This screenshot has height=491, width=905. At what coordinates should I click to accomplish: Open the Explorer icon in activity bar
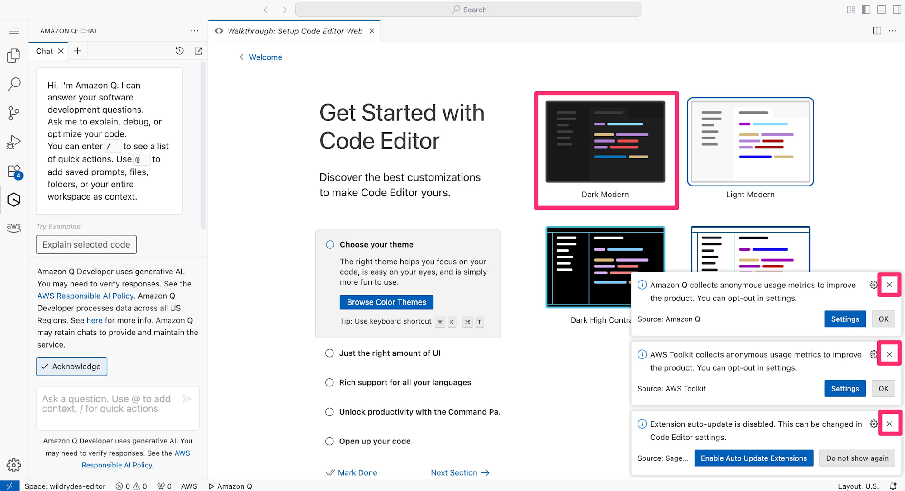point(14,56)
